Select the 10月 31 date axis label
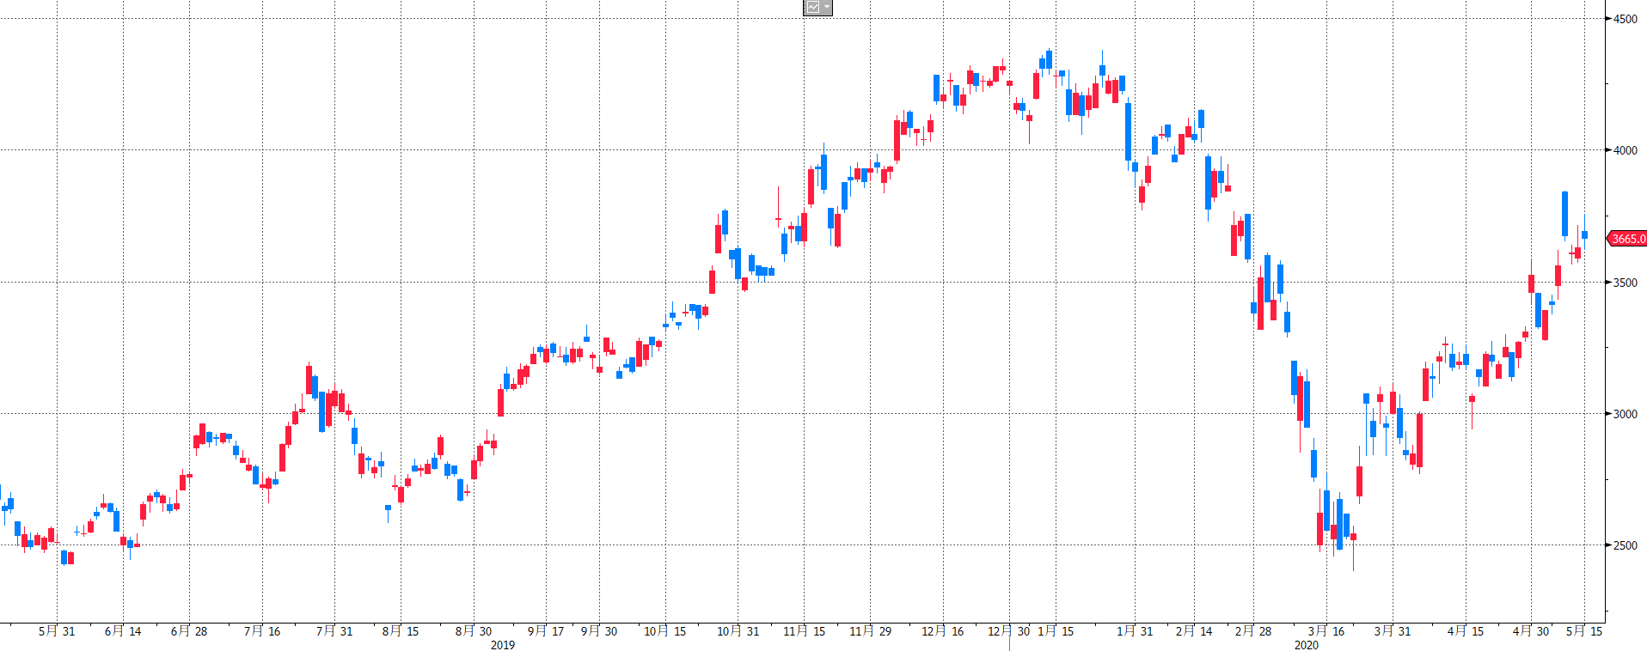Viewport: 1647px width, 651px height. pos(738,631)
